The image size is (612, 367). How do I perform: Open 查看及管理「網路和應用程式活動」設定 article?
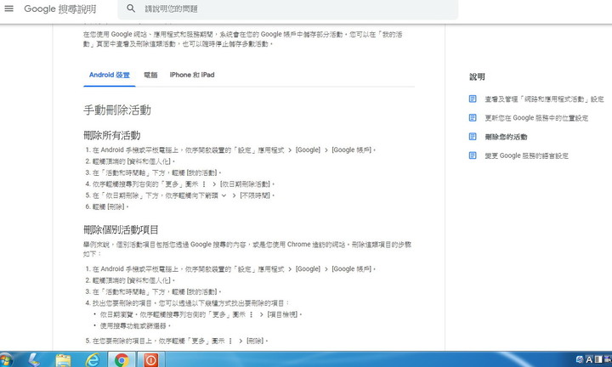pos(544,99)
